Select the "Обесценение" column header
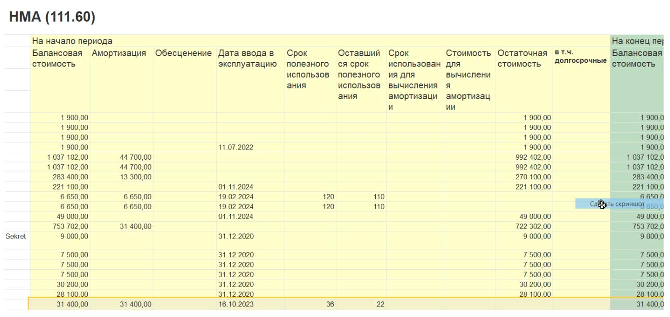 coord(184,54)
